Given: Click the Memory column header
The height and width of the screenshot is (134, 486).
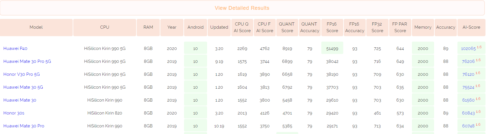Looking at the screenshot, I should click(423, 27).
